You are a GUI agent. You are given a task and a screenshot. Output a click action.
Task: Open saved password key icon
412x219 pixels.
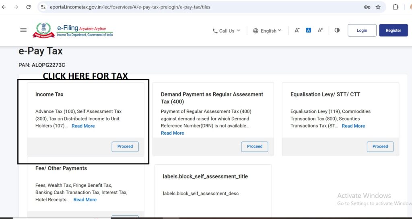pos(367,7)
